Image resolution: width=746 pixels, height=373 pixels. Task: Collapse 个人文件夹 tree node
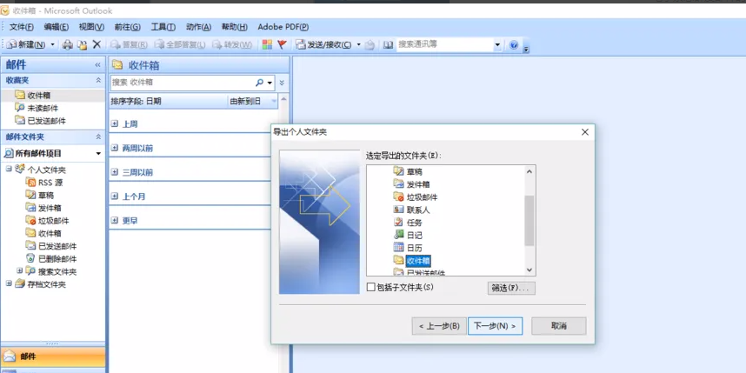click(x=9, y=170)
